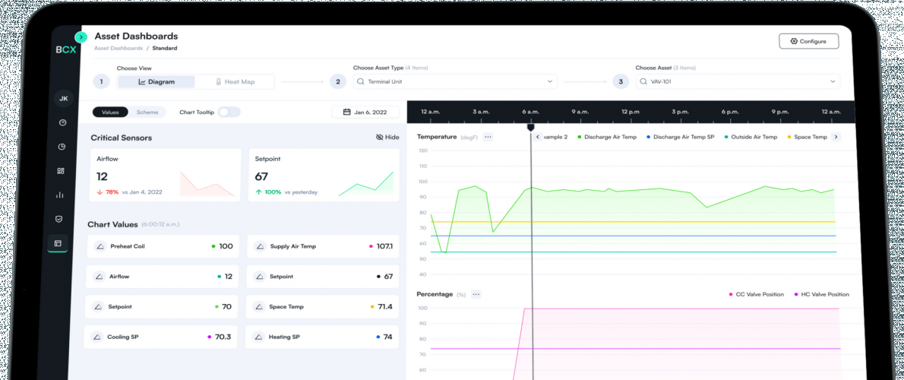This screenshot has height=380, width=904.
Task: Switch to the Heat Map view
Action: coord(235,82)
